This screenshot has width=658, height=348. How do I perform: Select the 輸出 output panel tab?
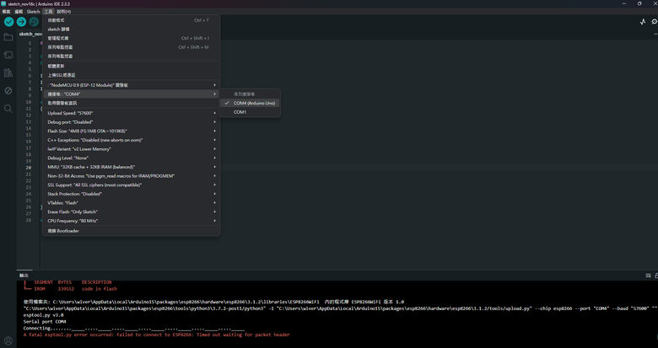24,276
